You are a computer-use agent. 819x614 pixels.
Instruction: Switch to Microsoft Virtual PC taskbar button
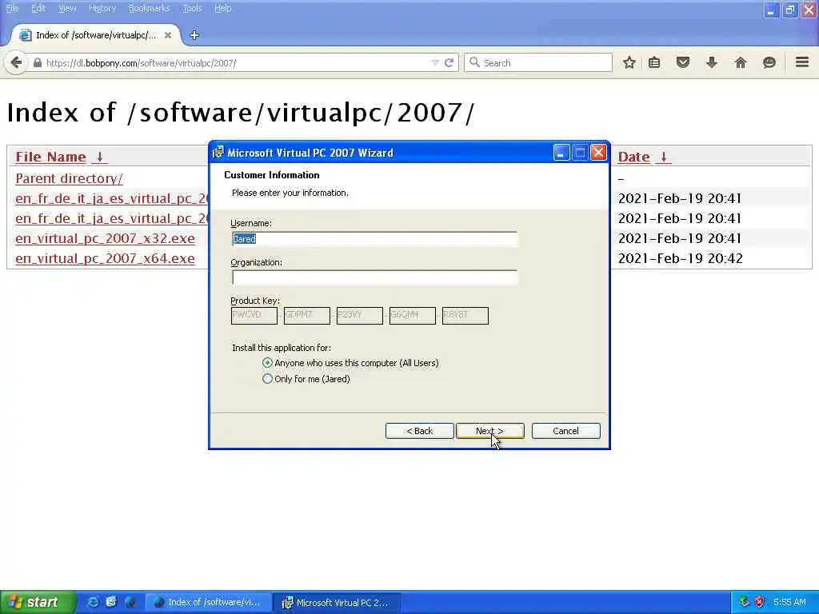coord(338,602)
